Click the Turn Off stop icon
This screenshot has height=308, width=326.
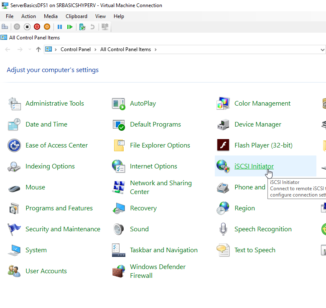(x=27, y=27)
